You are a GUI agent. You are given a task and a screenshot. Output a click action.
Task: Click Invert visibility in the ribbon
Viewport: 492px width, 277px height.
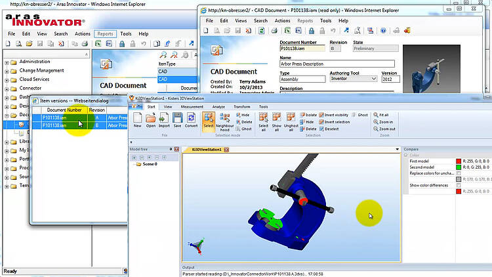pos(333,115)
